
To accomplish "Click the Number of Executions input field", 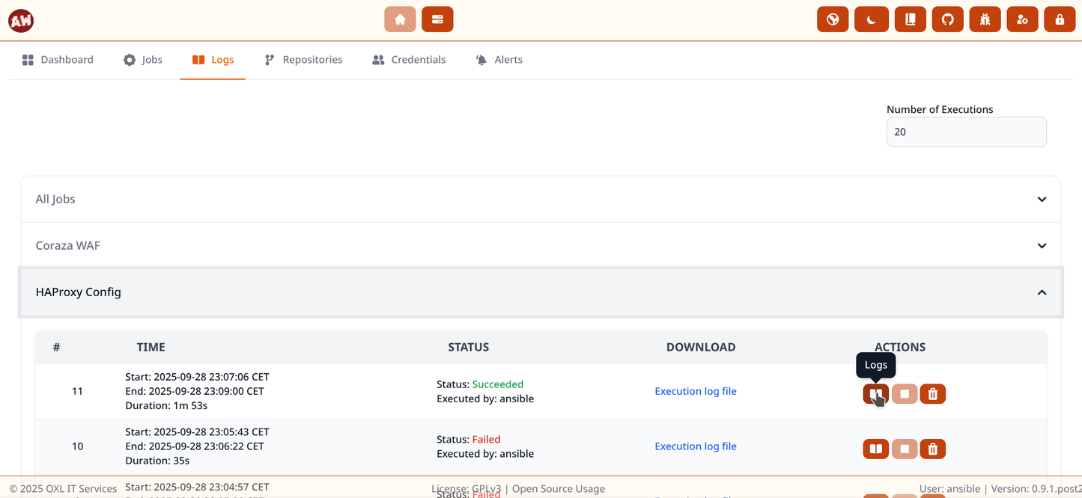I will coord(966,132).
